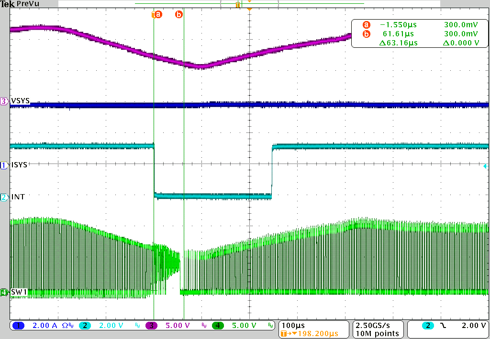Select the VSYS channel 3 waveform handle
This screenshot has width=490, height=339.
click(4, 101)
